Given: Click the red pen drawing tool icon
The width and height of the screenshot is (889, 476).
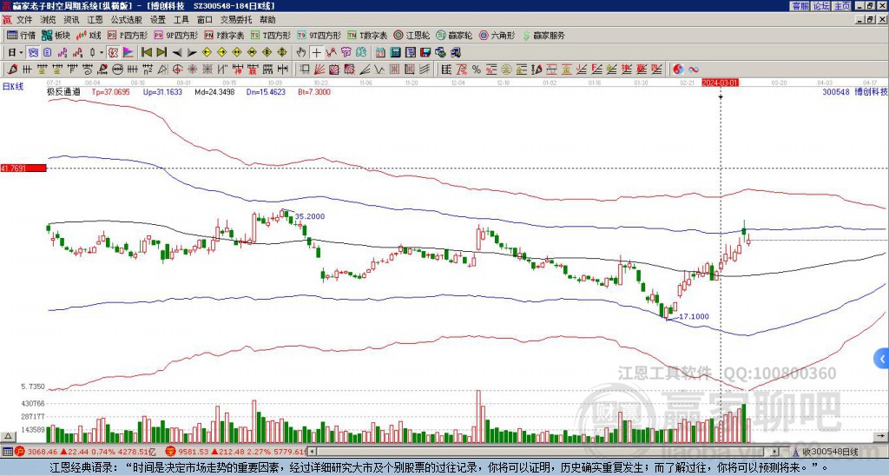Looking at the screenshot, I should tap(12, 69).
